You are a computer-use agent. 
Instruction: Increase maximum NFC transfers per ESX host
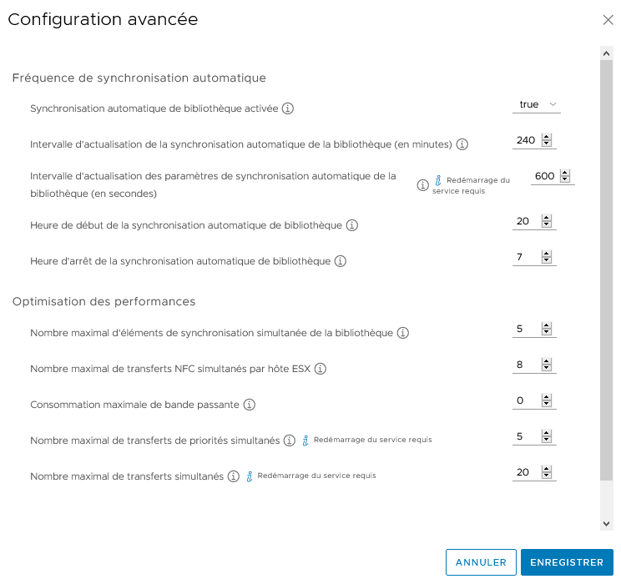(547, 361)
